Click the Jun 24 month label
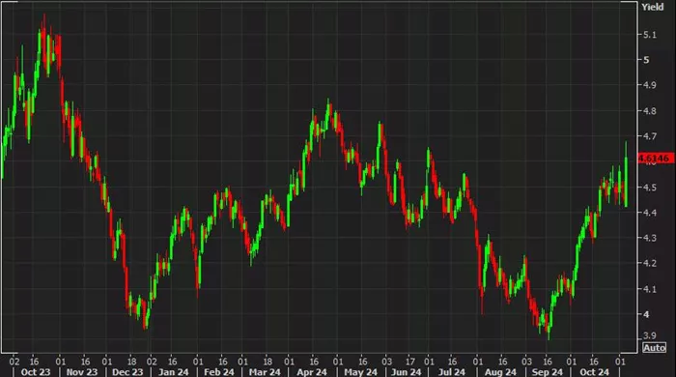Screen dimensions: 676x377 click(407, 372)
